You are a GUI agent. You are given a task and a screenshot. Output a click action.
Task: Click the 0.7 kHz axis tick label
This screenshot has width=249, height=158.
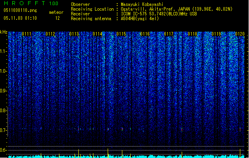coord(3,130)
